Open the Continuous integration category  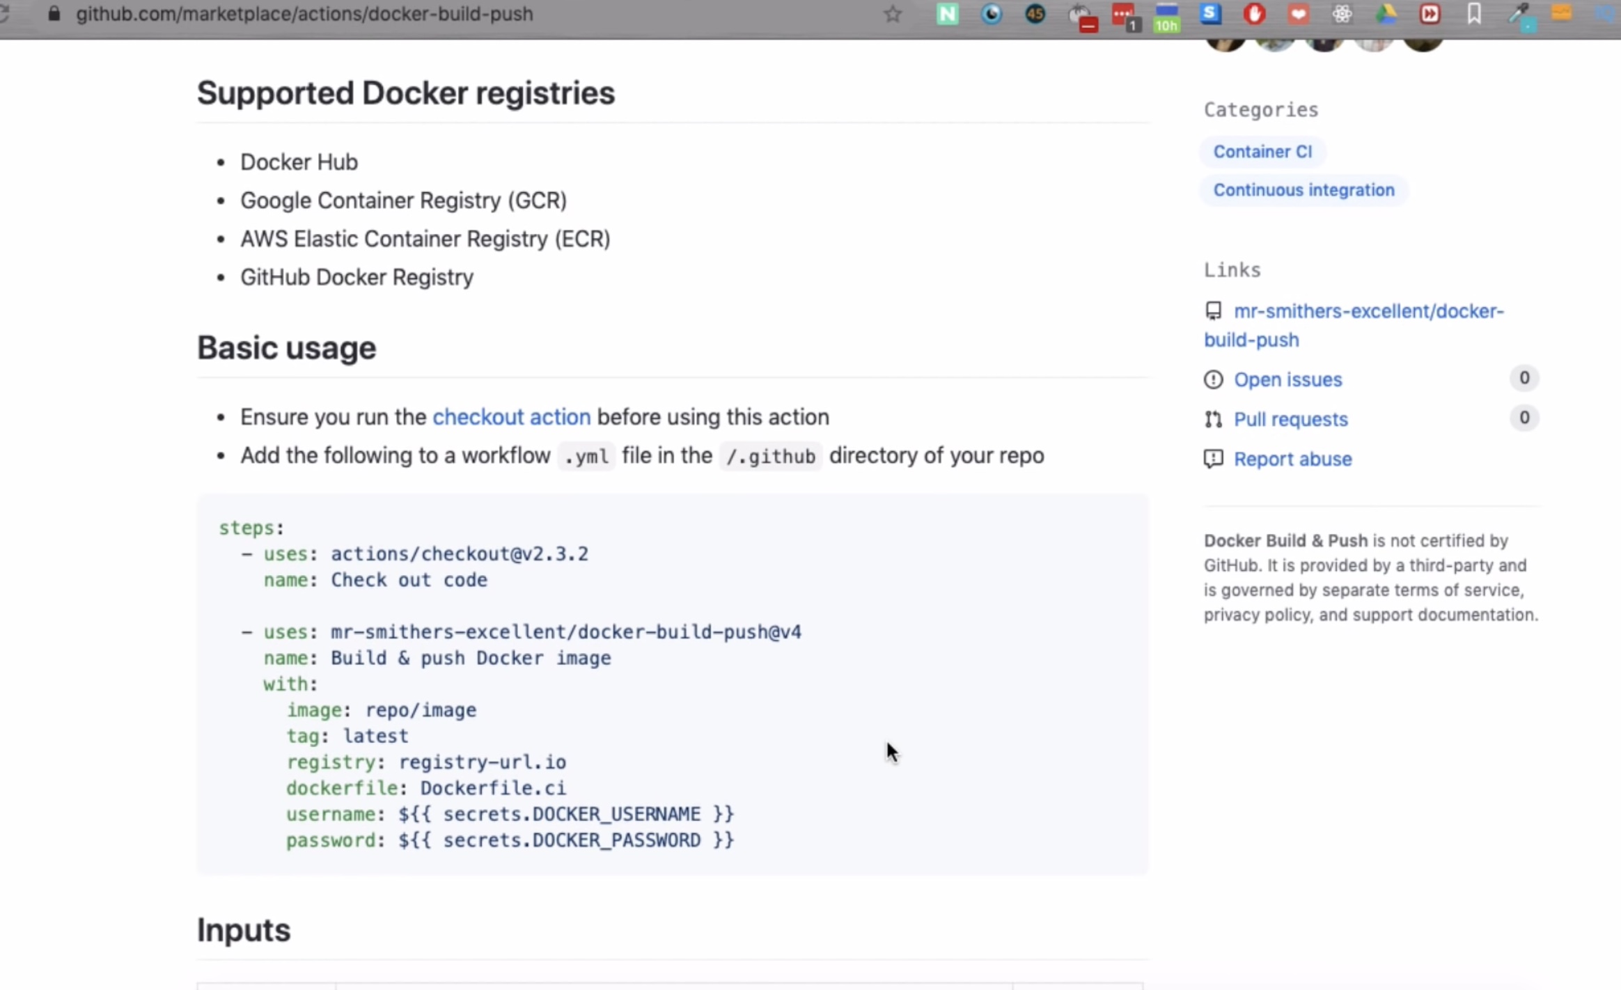[x=1303, y=190]
